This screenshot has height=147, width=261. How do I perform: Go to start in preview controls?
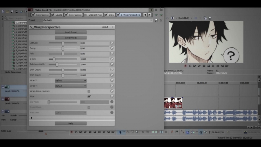tap(213, 66)
